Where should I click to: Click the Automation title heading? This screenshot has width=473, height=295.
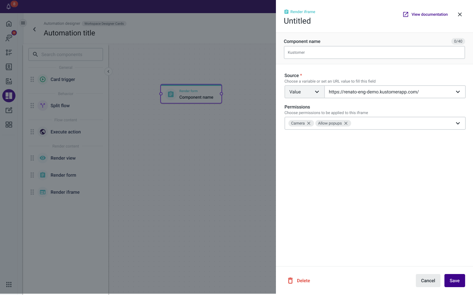[69, 33]
